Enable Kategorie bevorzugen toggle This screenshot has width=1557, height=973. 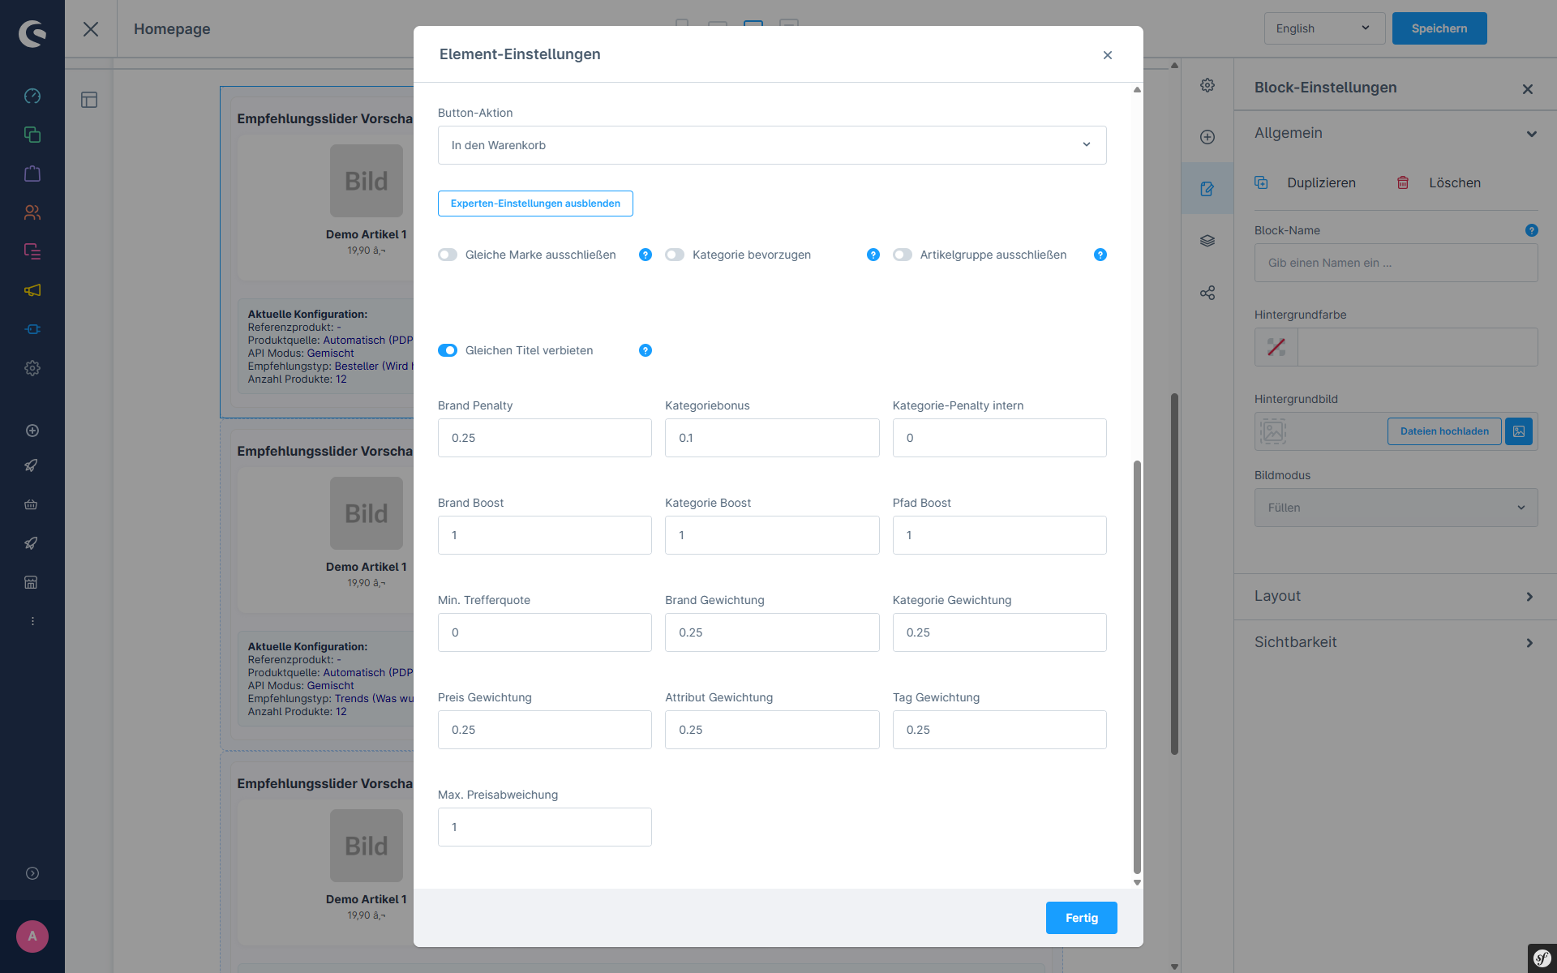tap(675, 255)
